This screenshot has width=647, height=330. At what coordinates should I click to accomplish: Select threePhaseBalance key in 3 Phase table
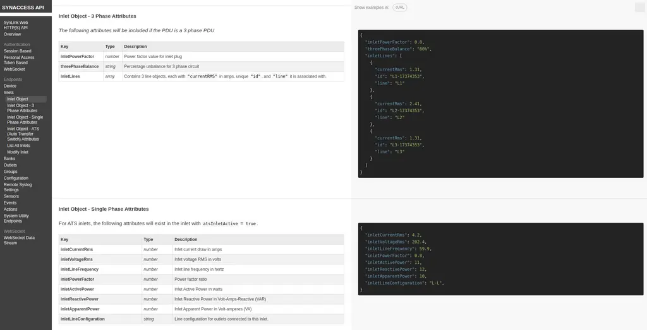(80, 66)
